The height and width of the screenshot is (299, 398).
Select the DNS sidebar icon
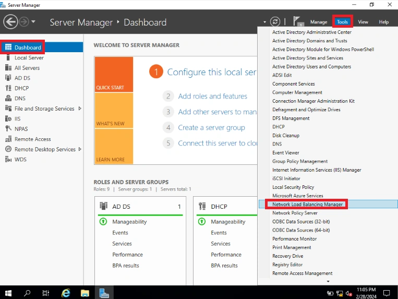click(x=8, y=98)
